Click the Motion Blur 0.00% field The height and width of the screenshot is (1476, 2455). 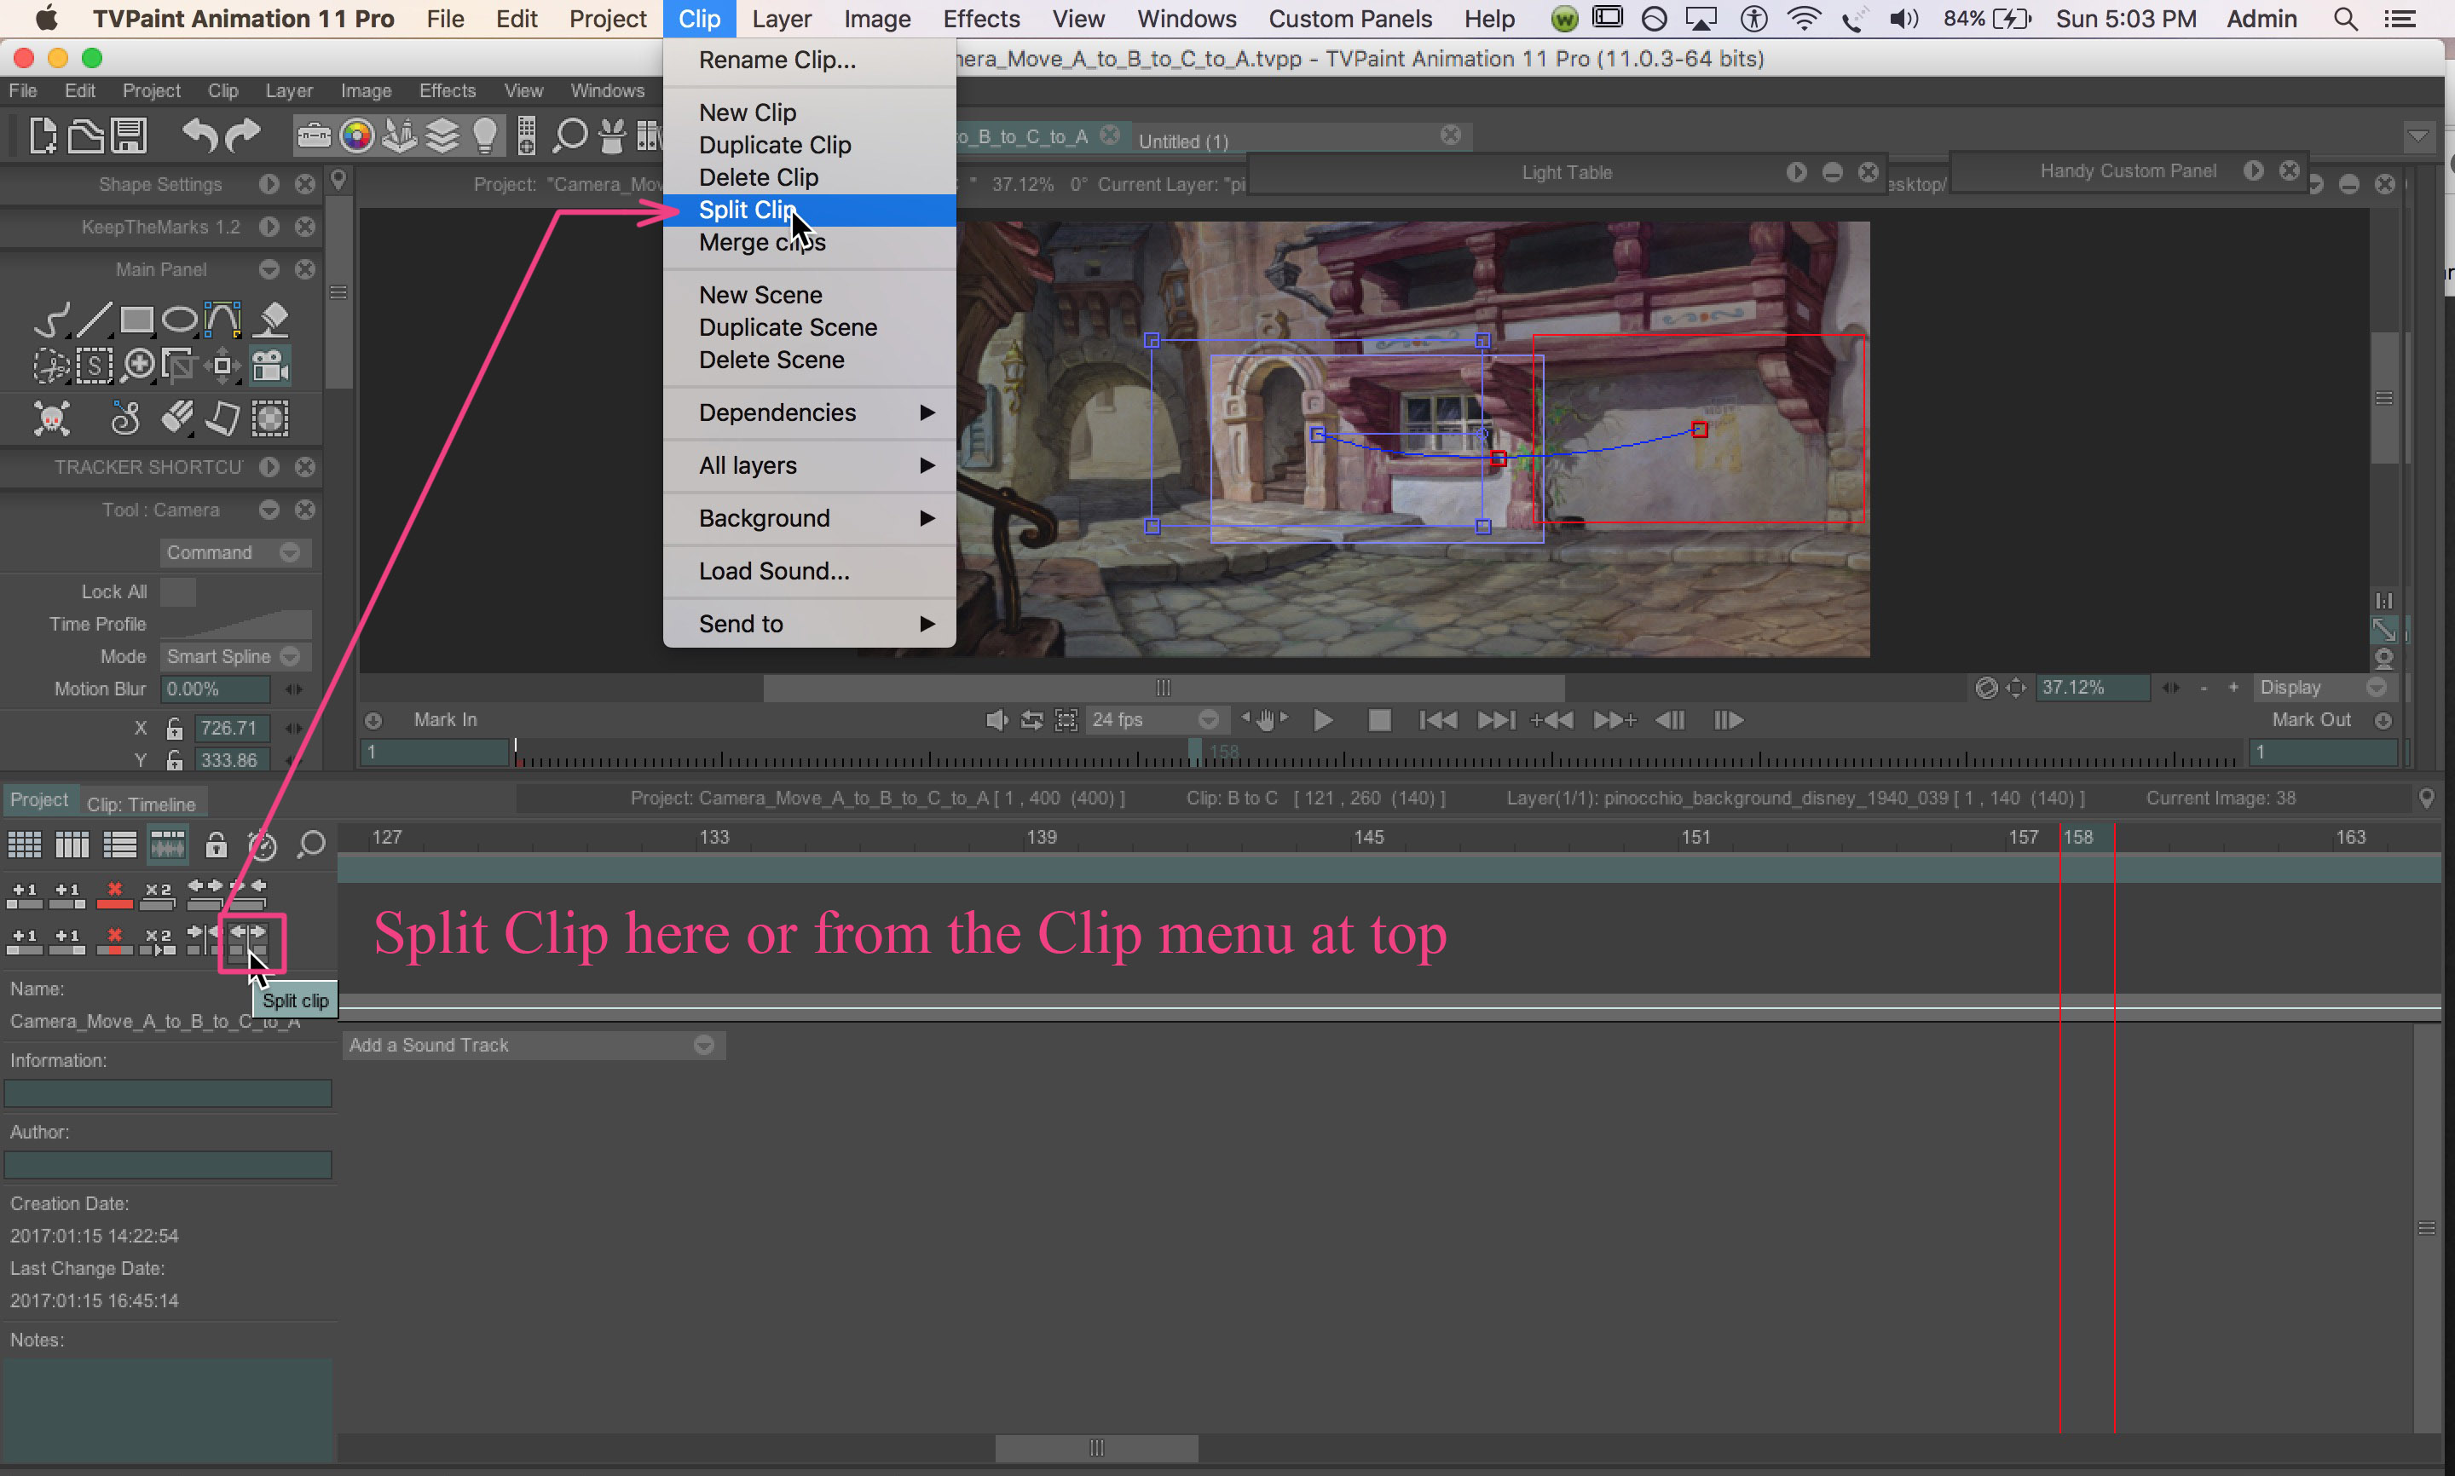[217, 689]
